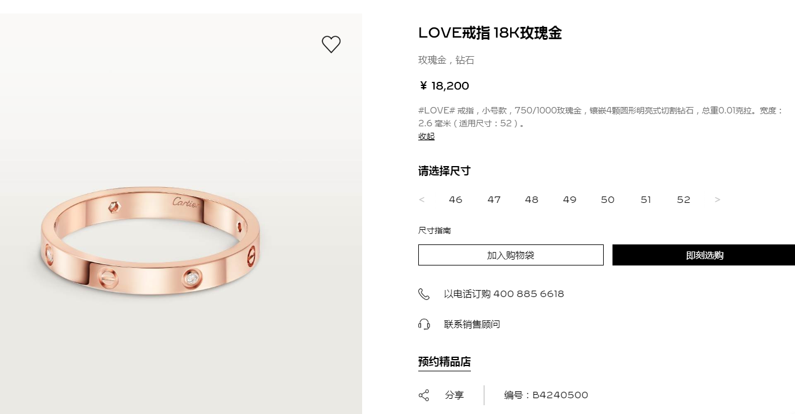This screenshot has width=795, height=414.
Task: Click 联系销售顾问 contact advisor text
Action: pyautogui.click(x=472, y=325)
